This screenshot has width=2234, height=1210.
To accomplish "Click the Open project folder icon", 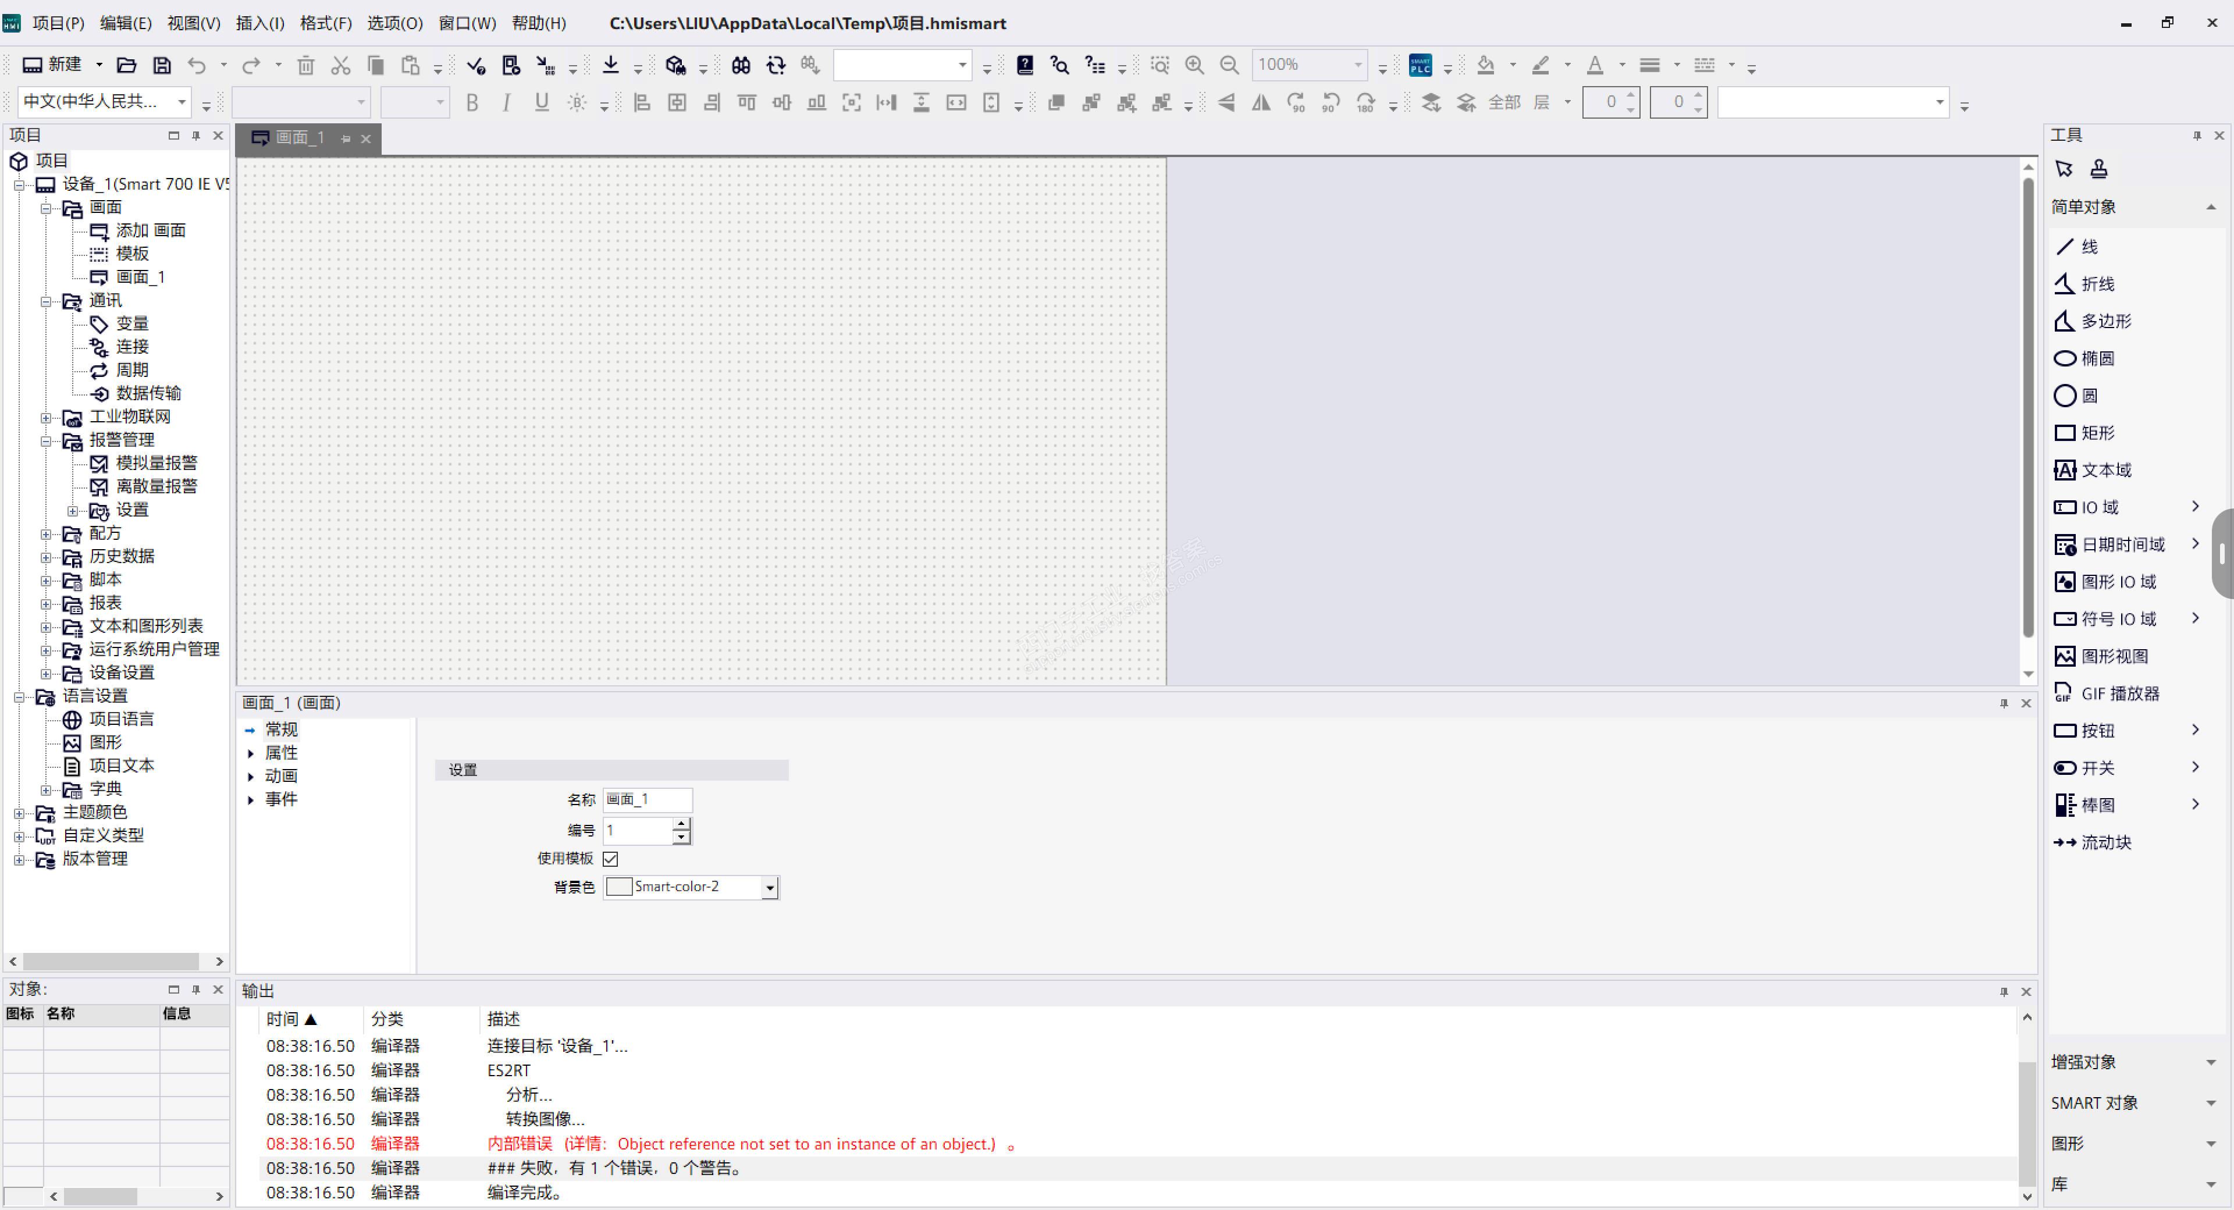I will (127, 65).
